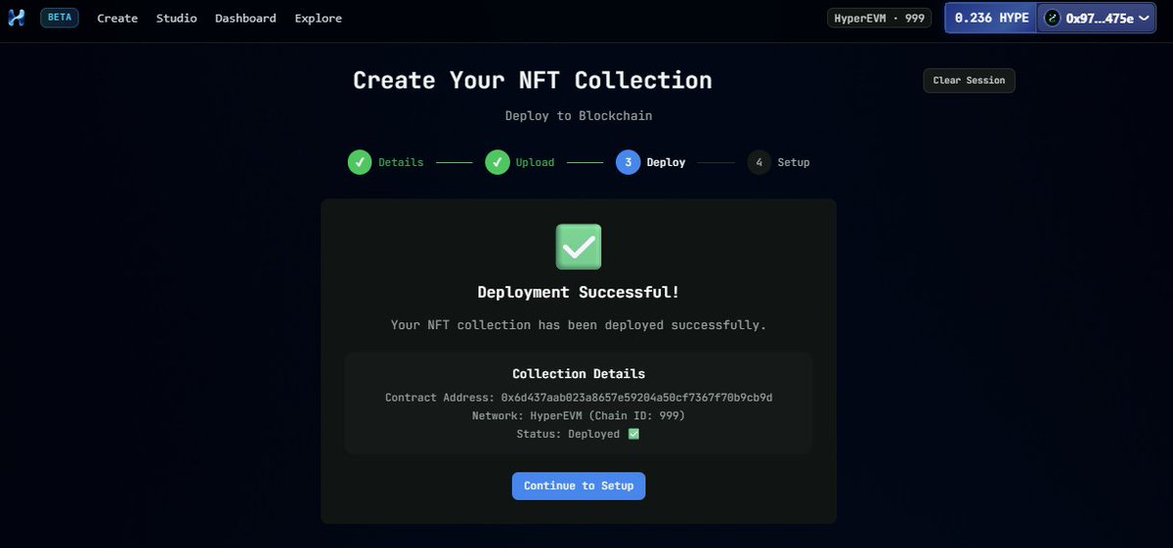Click the Network: HyperEVM (Chain ID: 999) line
The image size is (1173, 548).
[579, 415]
